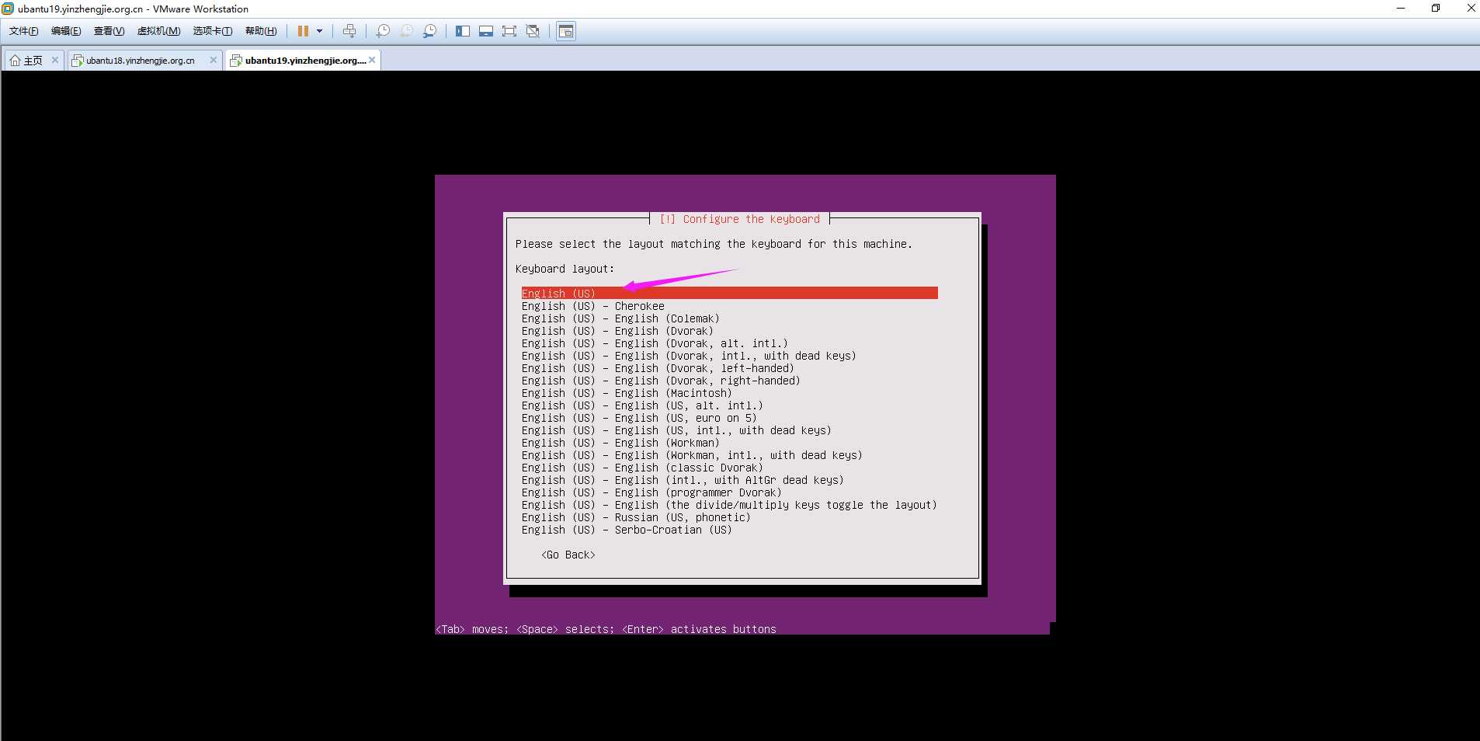This screenshot has height=741, width=1480.
Task: Click the VM icon on ubantu19 tab
Action: point(236,61)
